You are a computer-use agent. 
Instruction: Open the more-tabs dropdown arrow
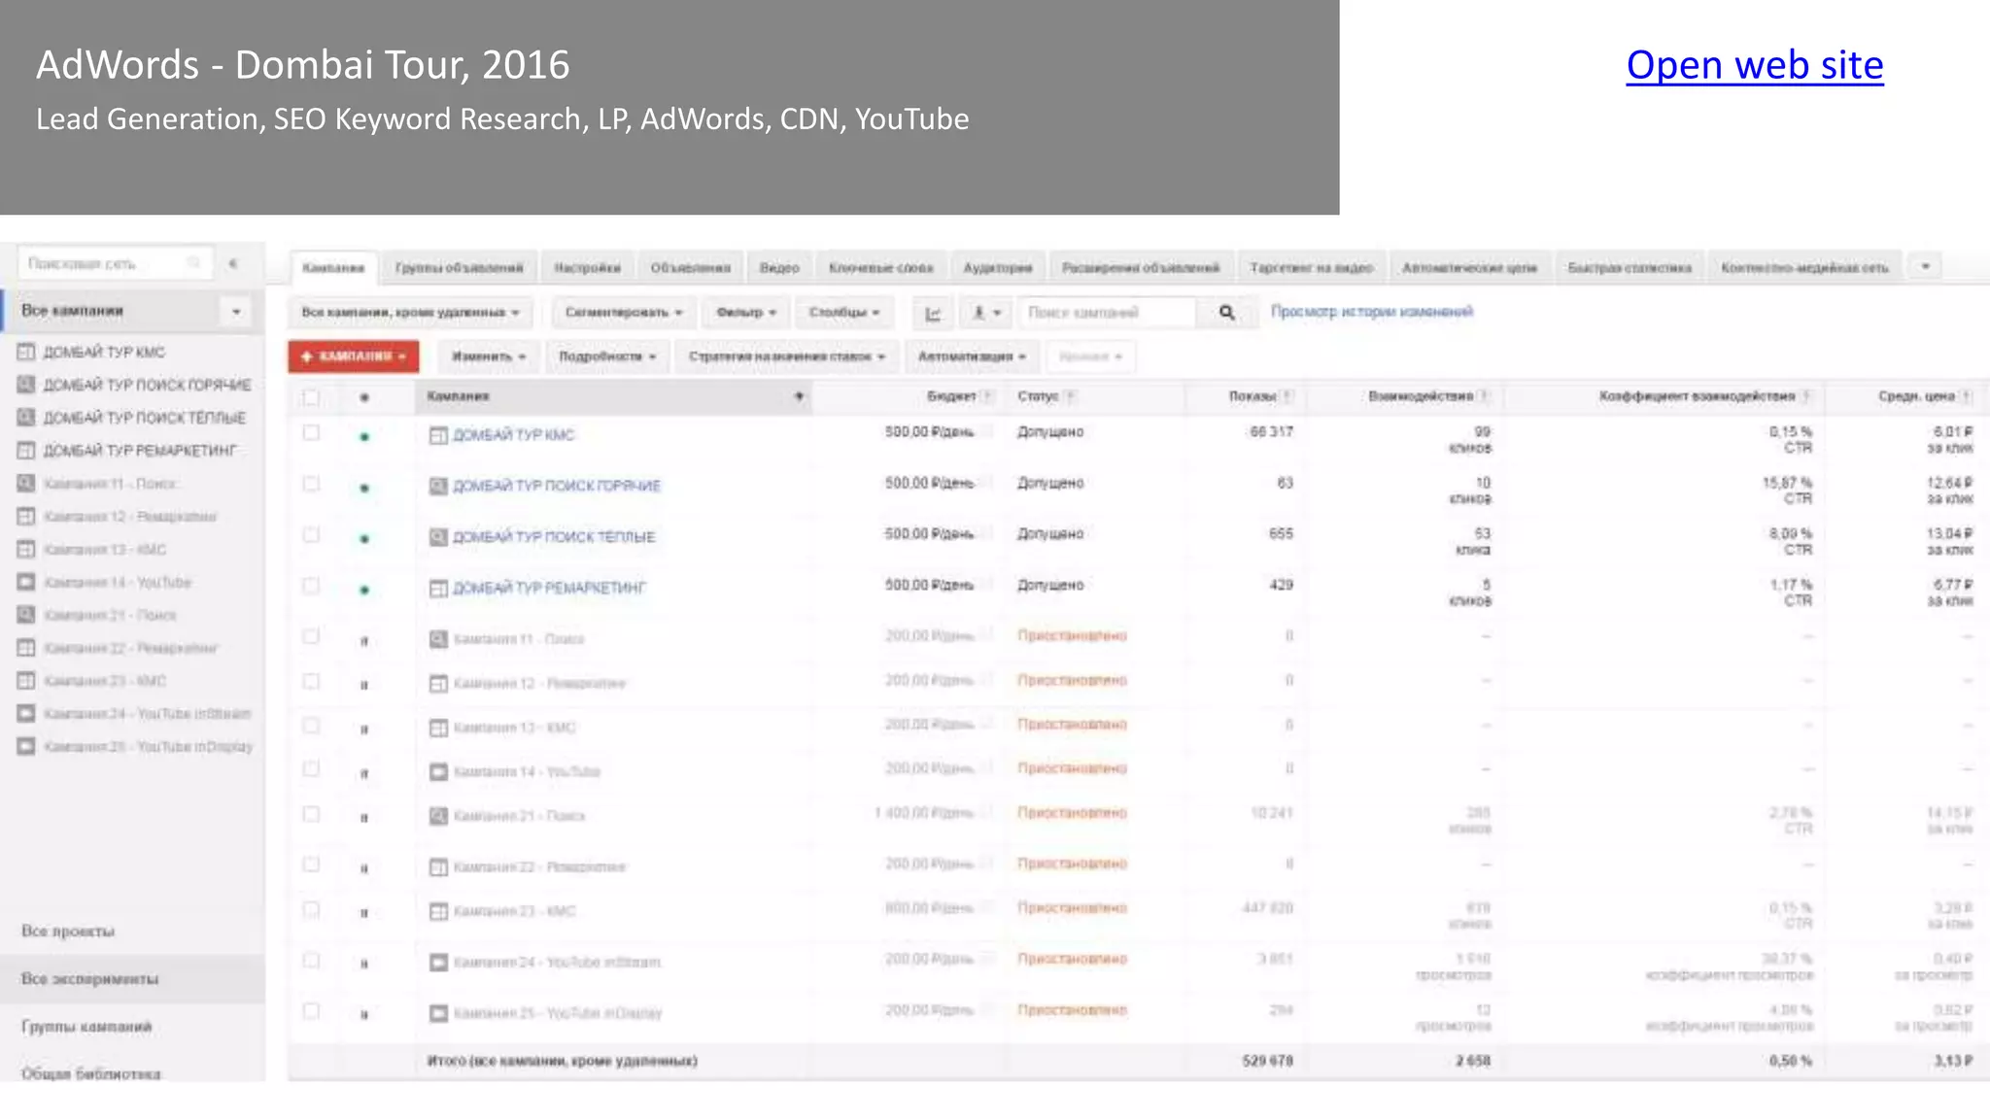[1925, 266]
